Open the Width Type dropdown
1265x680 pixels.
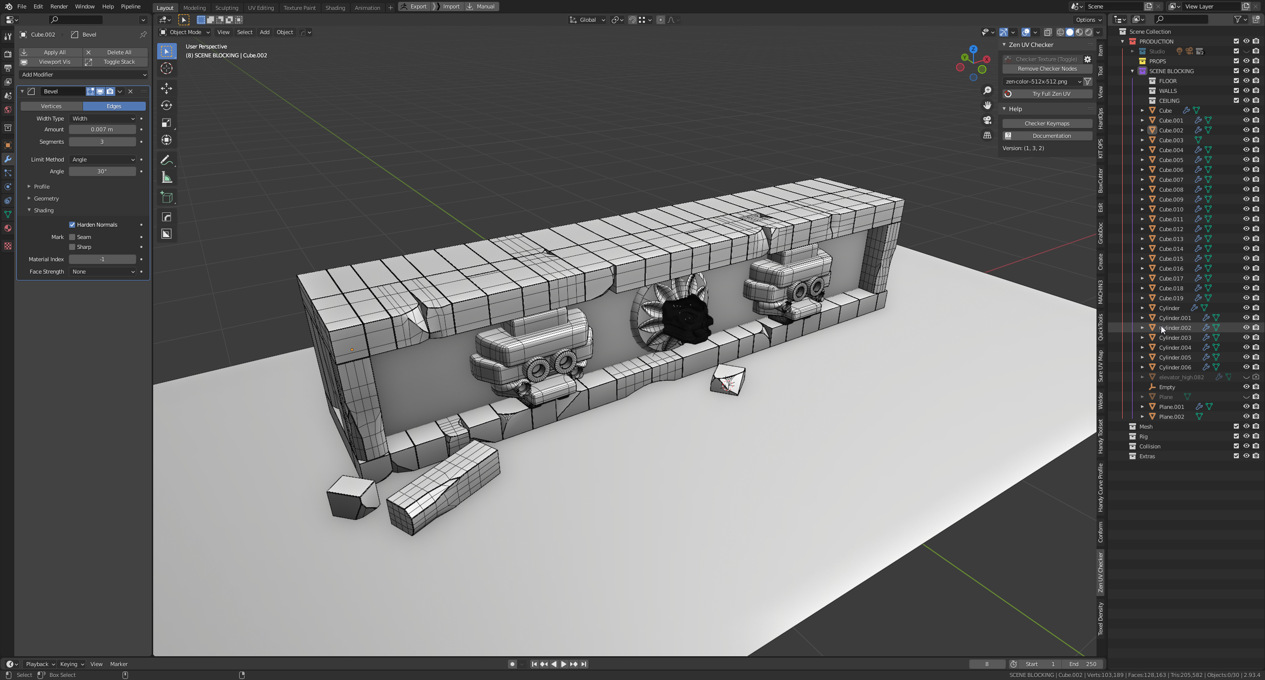tap(103, 118)
